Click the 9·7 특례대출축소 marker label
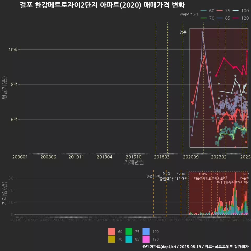This screenshot has height=251, width=251. (x=225, y=180)
